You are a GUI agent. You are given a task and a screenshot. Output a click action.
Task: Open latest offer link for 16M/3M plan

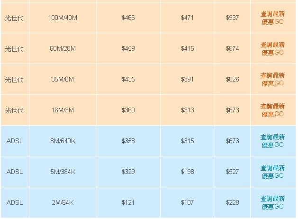[x=272, y=110]
